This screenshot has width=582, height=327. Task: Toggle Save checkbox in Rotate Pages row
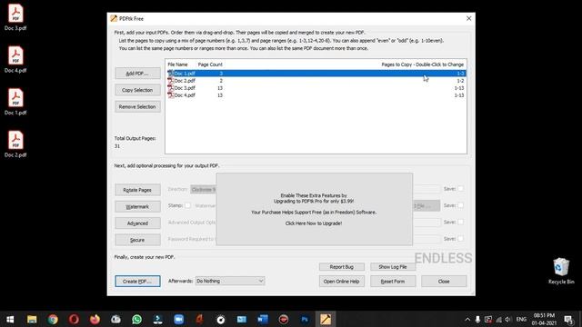(x=460, y=189)
